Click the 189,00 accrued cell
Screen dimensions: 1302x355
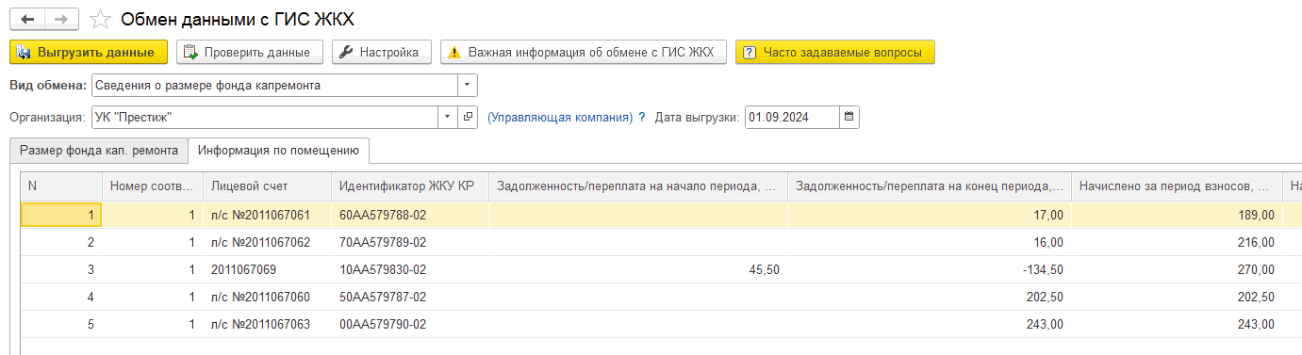tap(1177, 215)
